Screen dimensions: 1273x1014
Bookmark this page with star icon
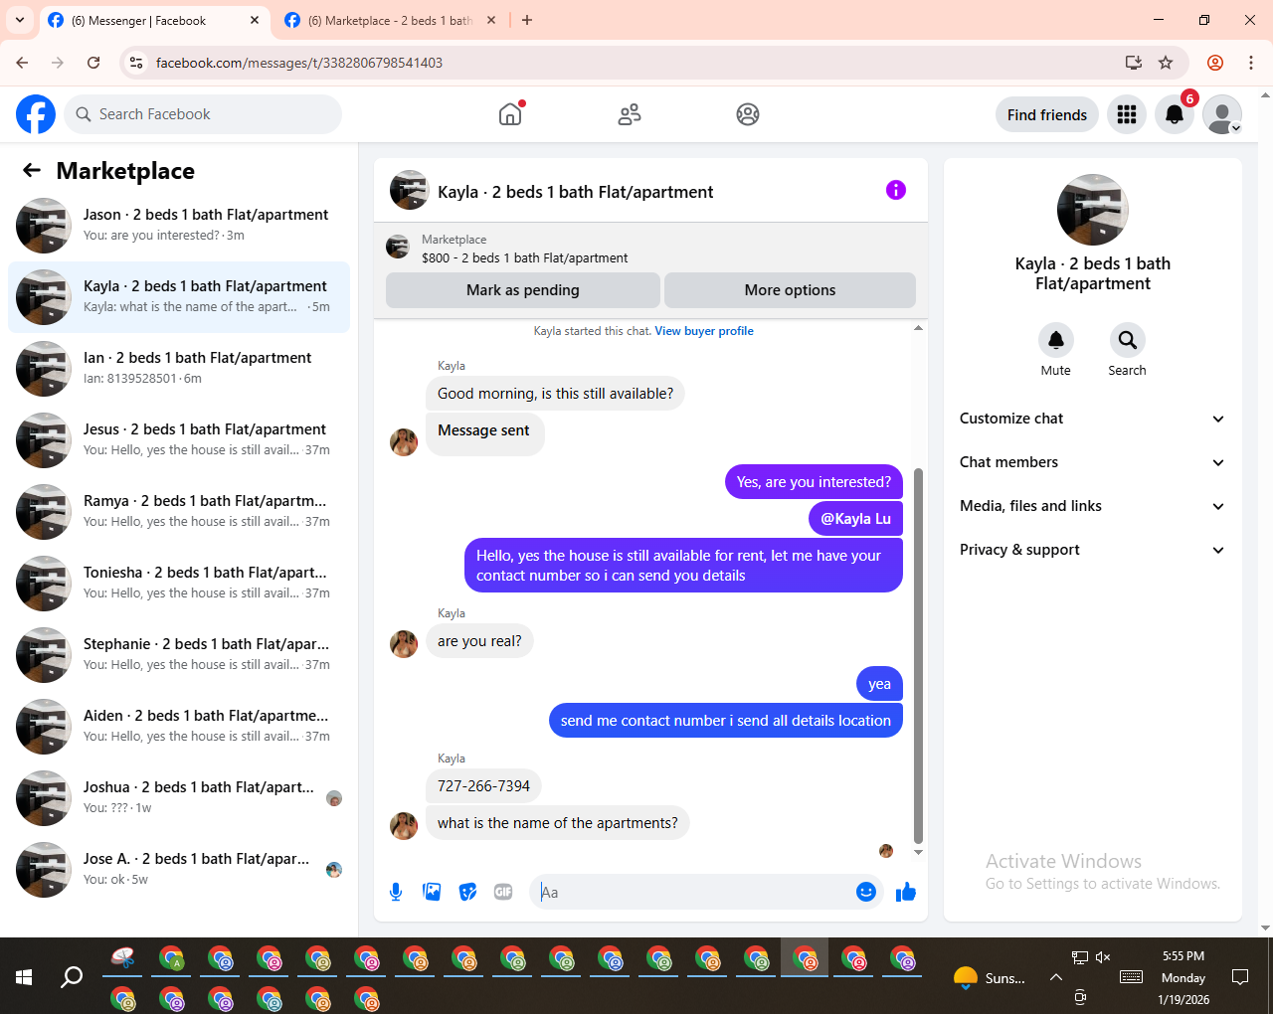click(x=1166, y=63)
